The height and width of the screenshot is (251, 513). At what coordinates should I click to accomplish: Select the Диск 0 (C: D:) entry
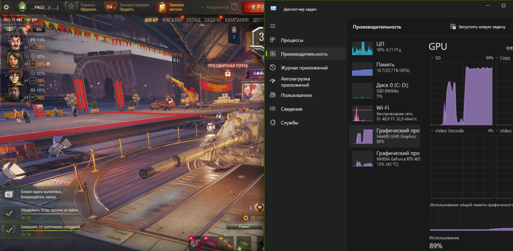coord(385,90)
